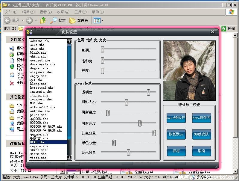Click the 恢复默认 restore default button
The height and width of the screenshot is (181, 239).
(176, 134)
